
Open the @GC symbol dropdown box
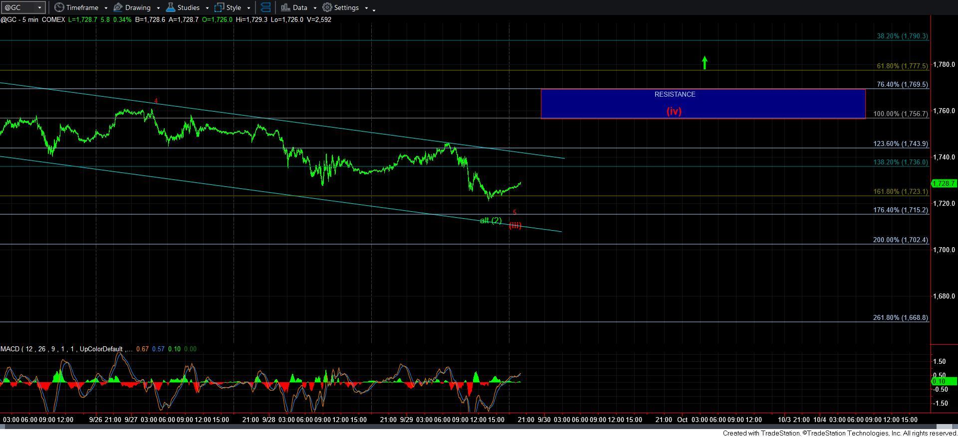pos(23,7)
